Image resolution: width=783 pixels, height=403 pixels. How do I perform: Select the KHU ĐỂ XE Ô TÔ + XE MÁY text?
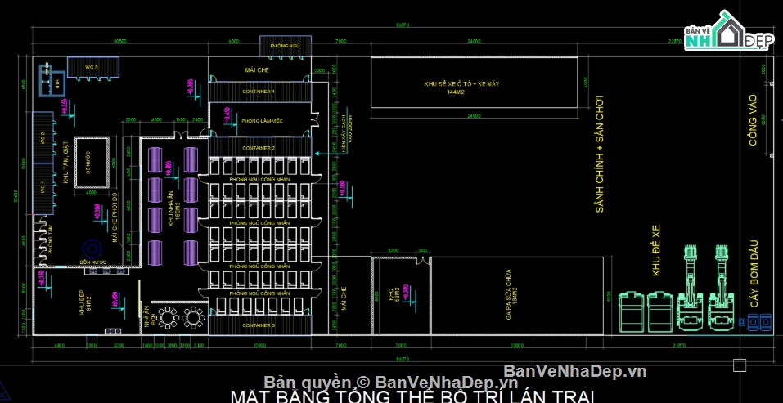click(x=461, y=84)
